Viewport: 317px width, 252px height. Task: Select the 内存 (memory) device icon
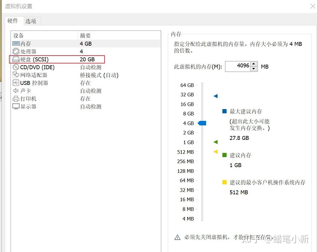(16, 43)
